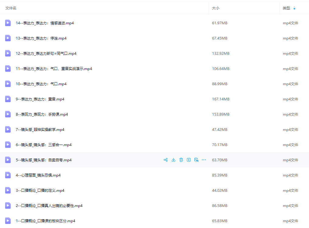Click the share icon for 5--镜头感 file

click(x=166, y=160)
